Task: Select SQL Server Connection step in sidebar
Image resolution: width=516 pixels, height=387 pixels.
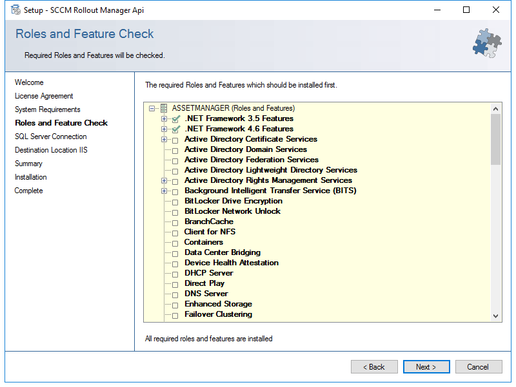Action: coord(51,137)
